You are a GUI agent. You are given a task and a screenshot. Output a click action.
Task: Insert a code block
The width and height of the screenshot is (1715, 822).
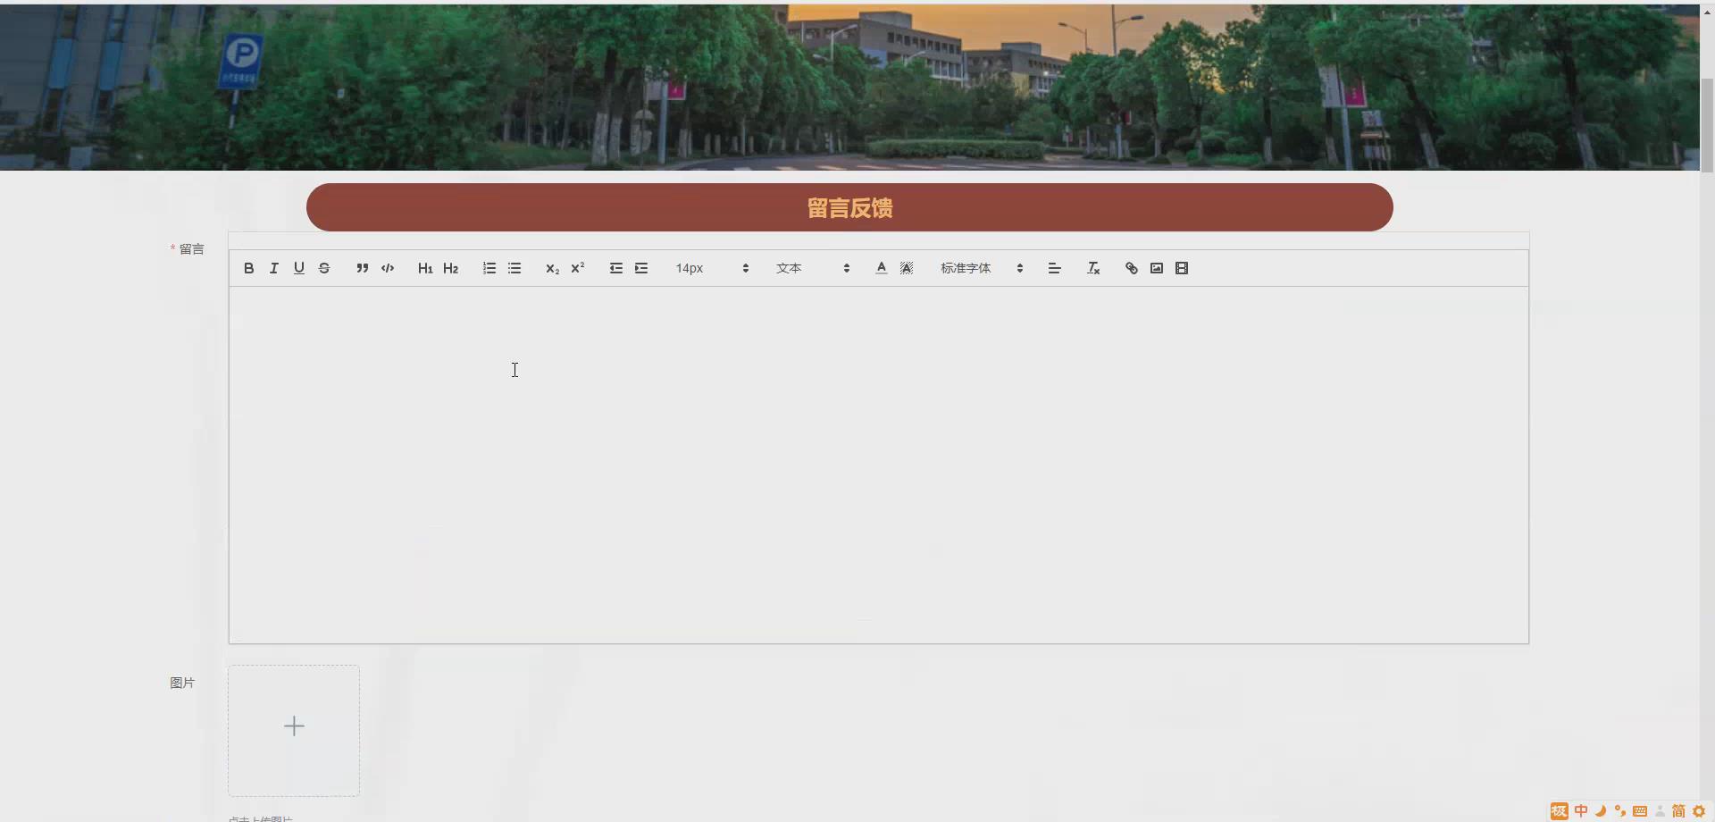[387, 268]
